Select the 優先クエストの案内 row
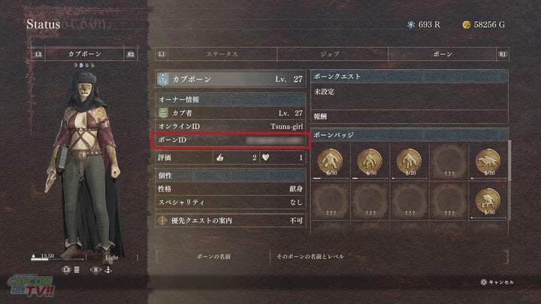Screen dimensions: 541x304 tap(231, 221)
